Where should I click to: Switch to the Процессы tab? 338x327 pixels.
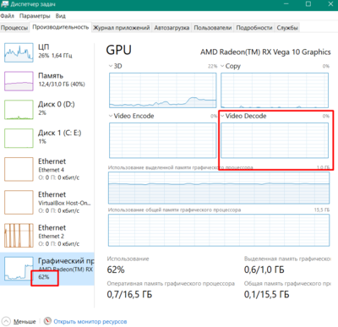(x=14, y=28)
